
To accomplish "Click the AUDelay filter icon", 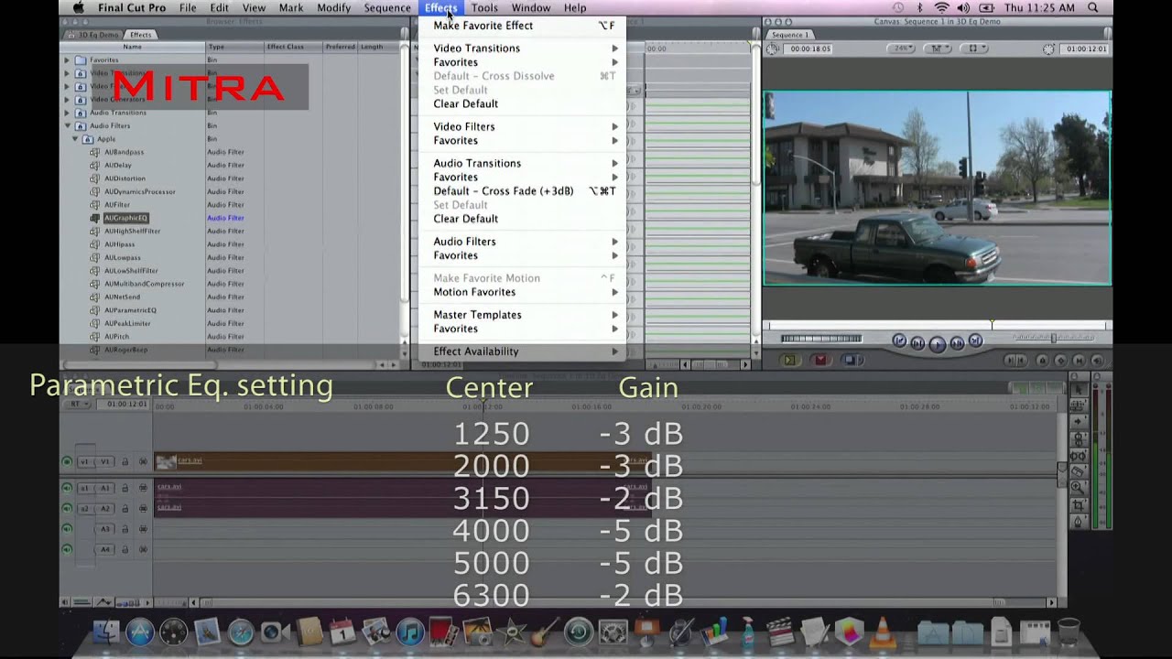I will 95,166.
